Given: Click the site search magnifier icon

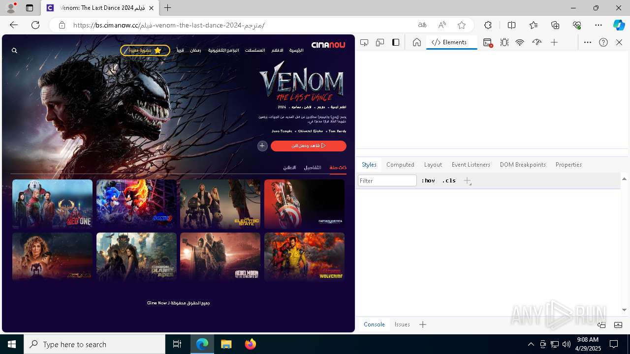Looking at the screenshot, I should click(15, 51).
